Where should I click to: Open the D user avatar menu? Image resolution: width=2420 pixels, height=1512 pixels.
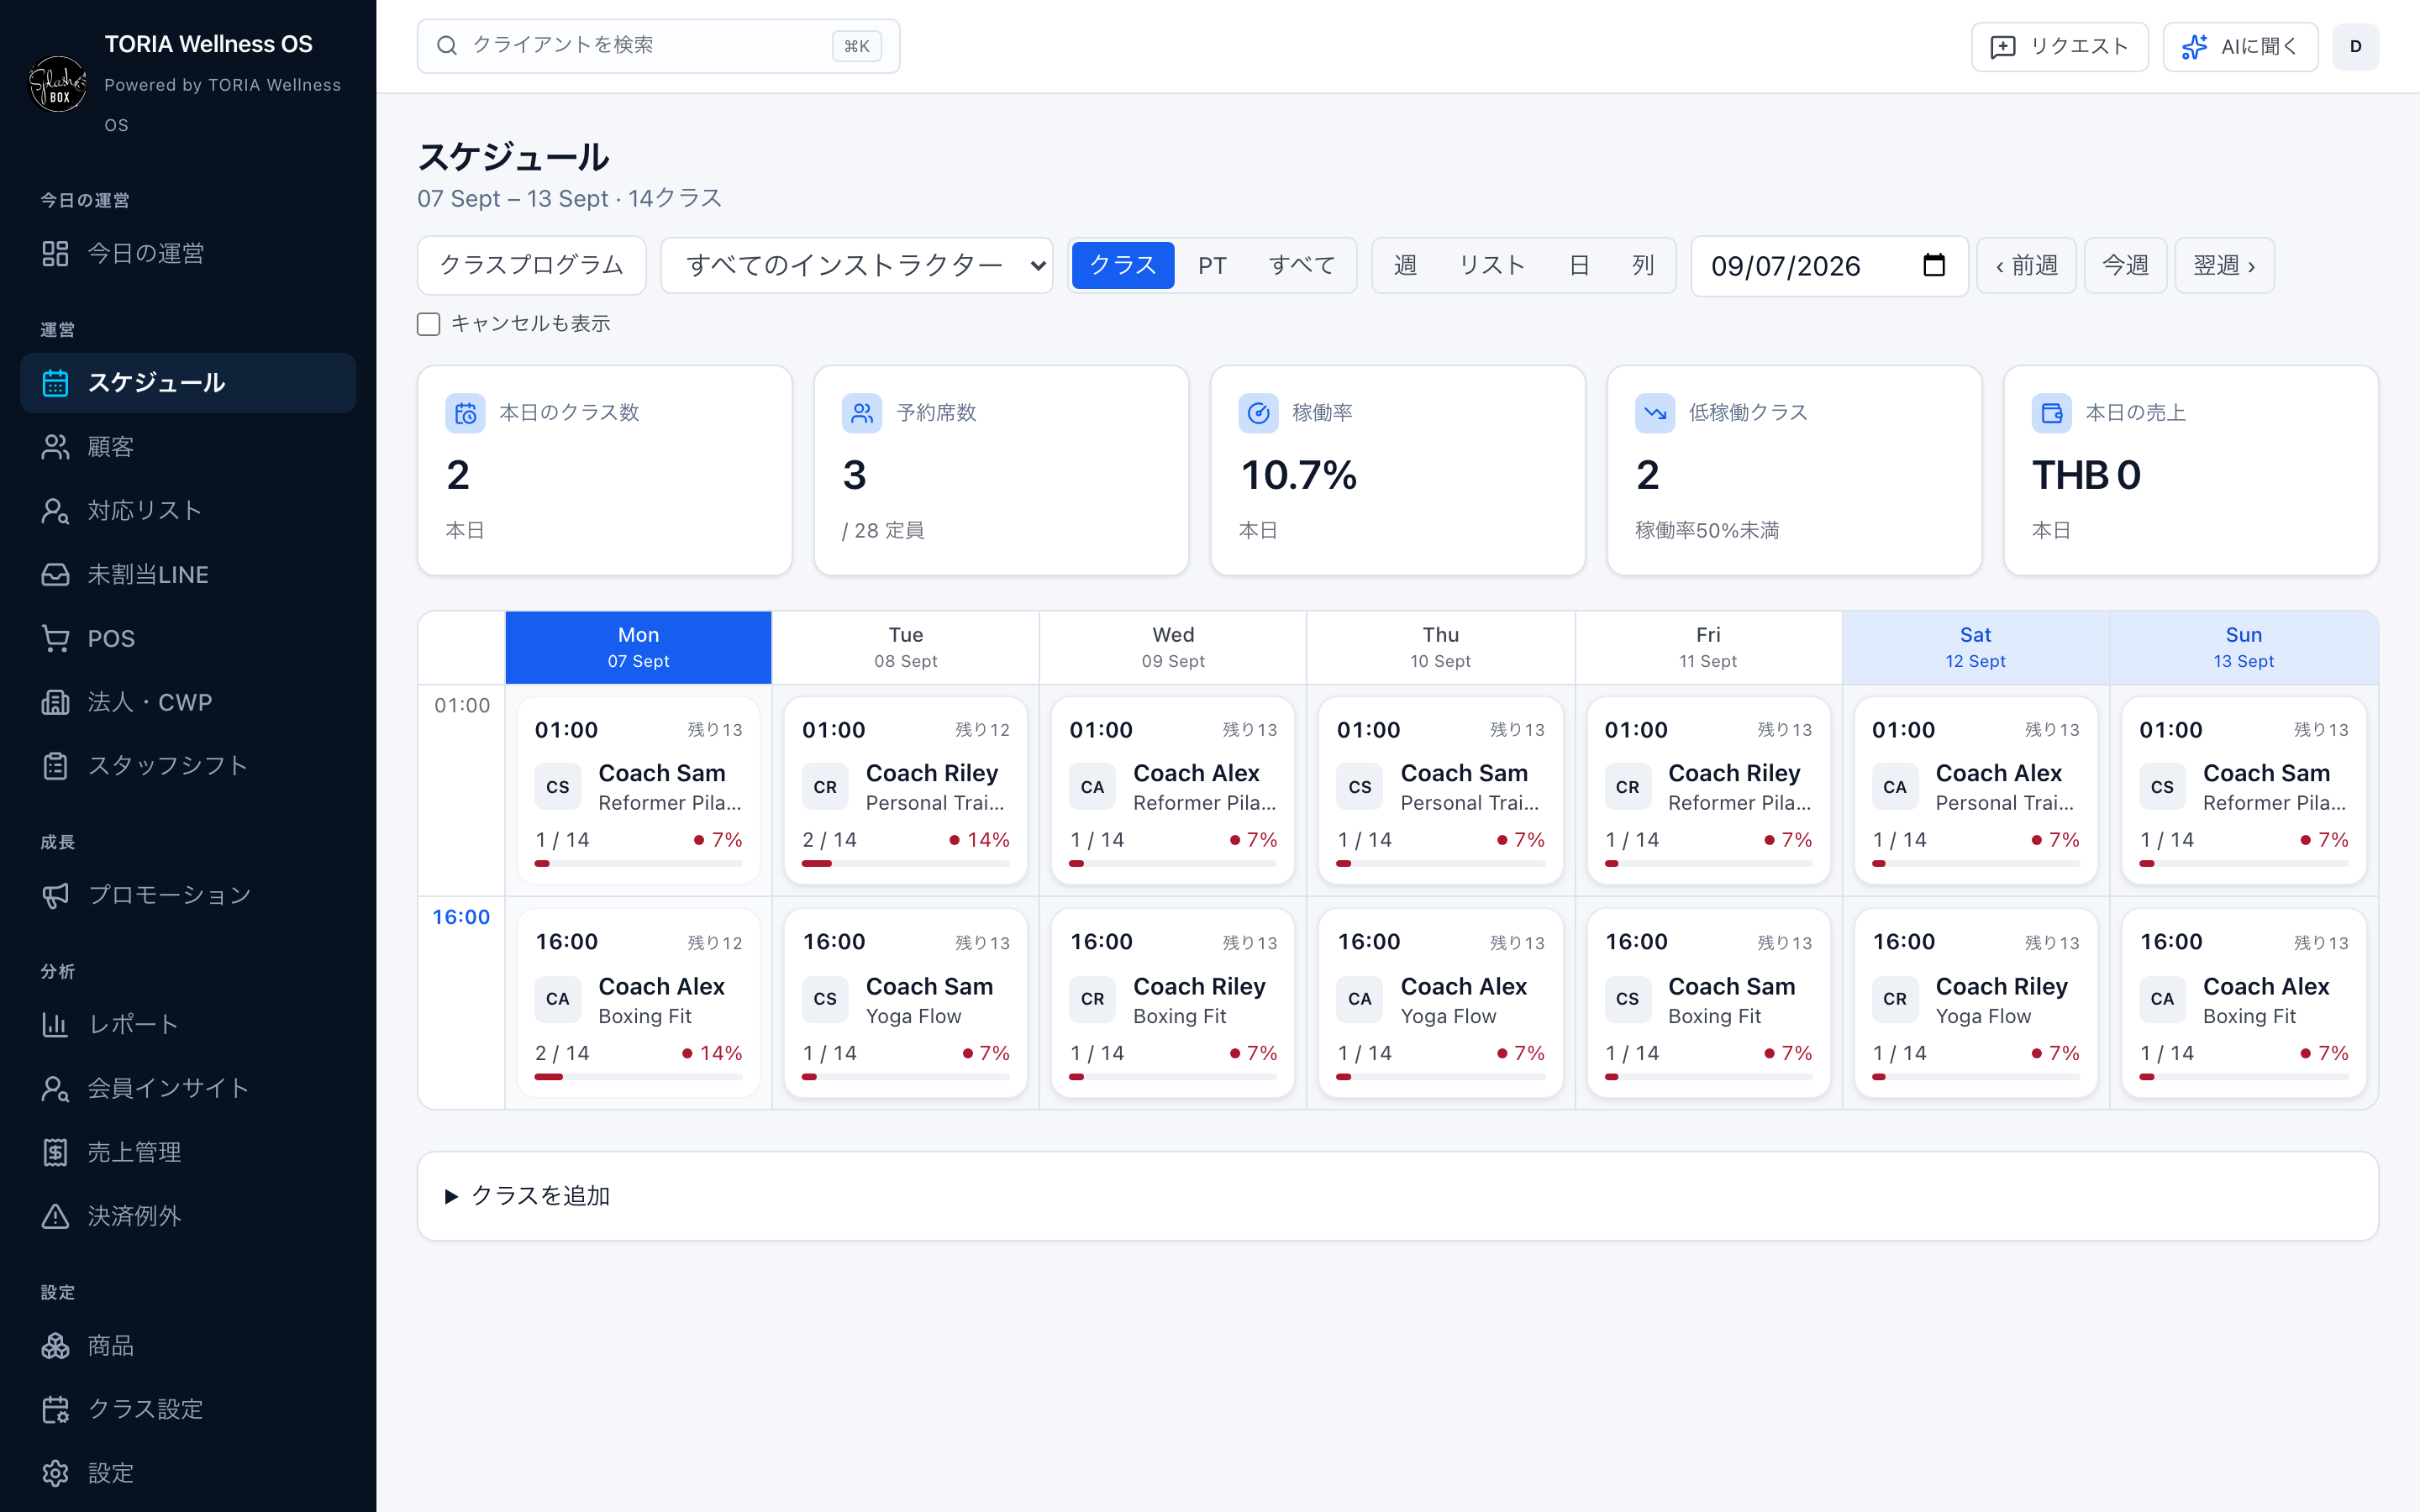2355,47
